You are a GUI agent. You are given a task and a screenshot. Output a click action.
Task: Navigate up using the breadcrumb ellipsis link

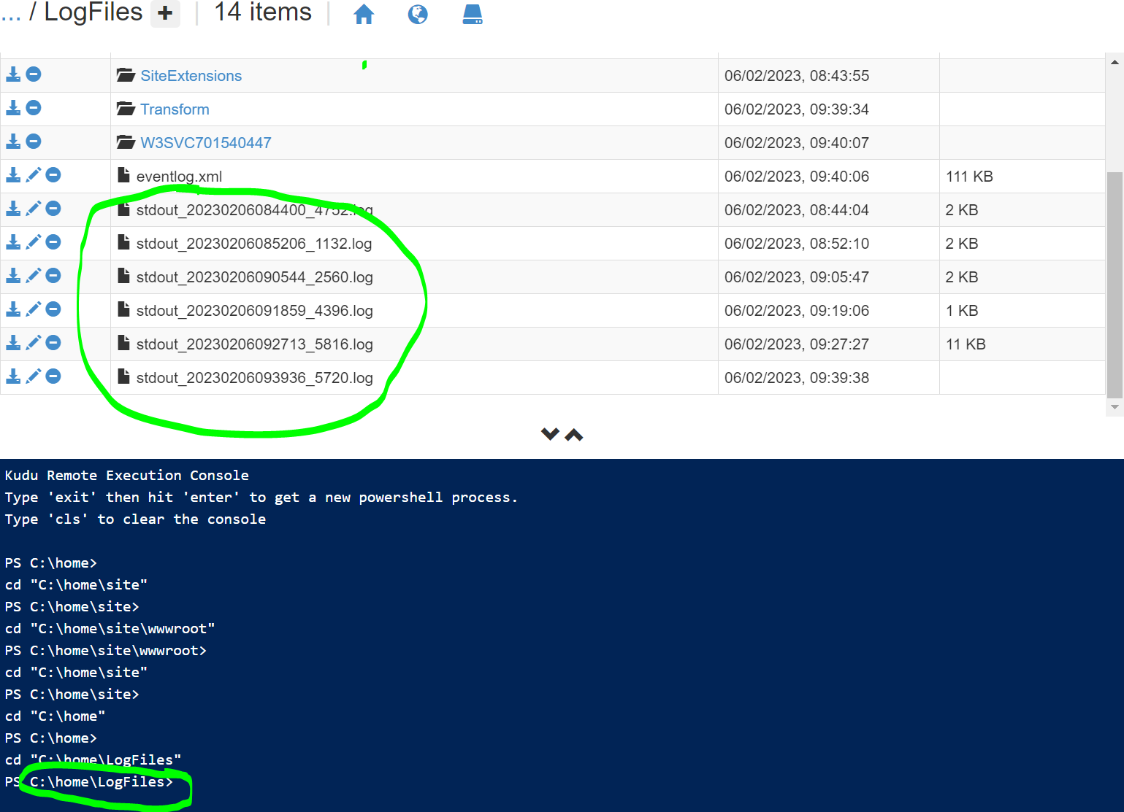(x=11, y=12)
